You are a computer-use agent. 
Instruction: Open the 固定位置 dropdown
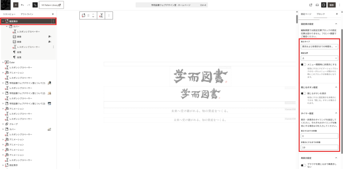pos(319,58)
